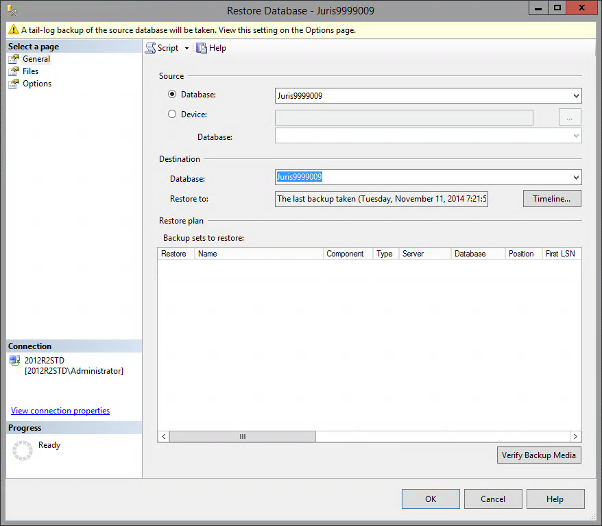Click the tail-log warning icon
Screen dimensions: 602x526
click(13, 30)
